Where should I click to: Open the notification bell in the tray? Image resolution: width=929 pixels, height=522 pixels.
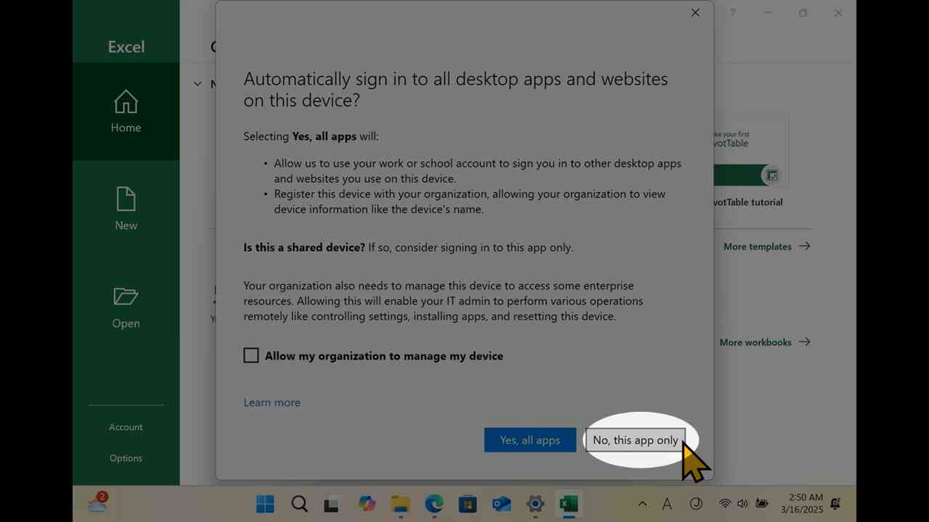[835, 503]
